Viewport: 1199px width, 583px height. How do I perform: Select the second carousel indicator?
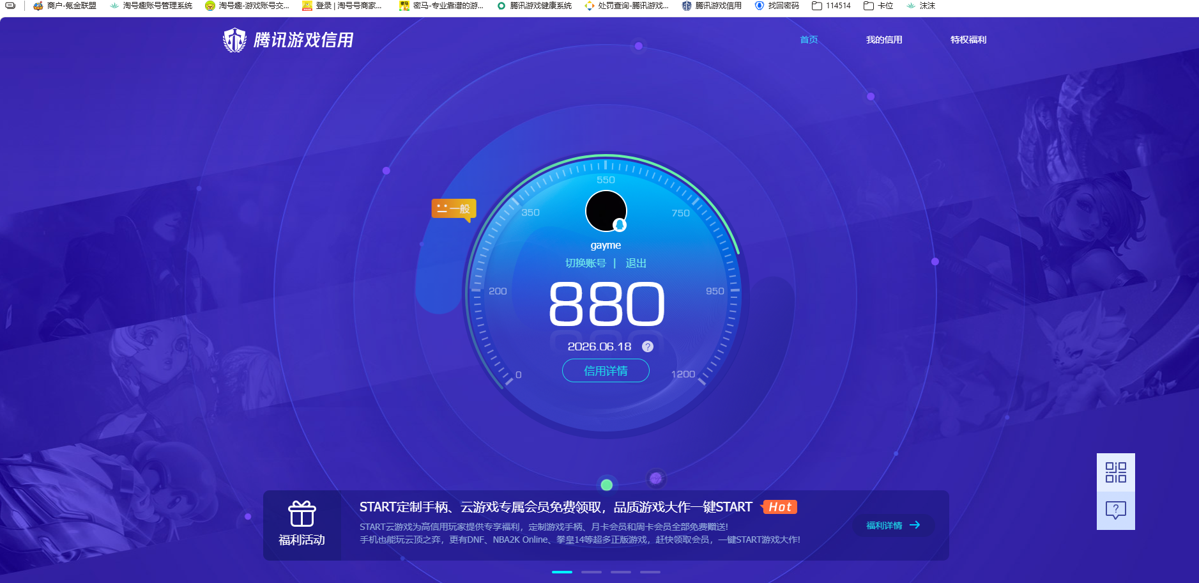(592, 572)
